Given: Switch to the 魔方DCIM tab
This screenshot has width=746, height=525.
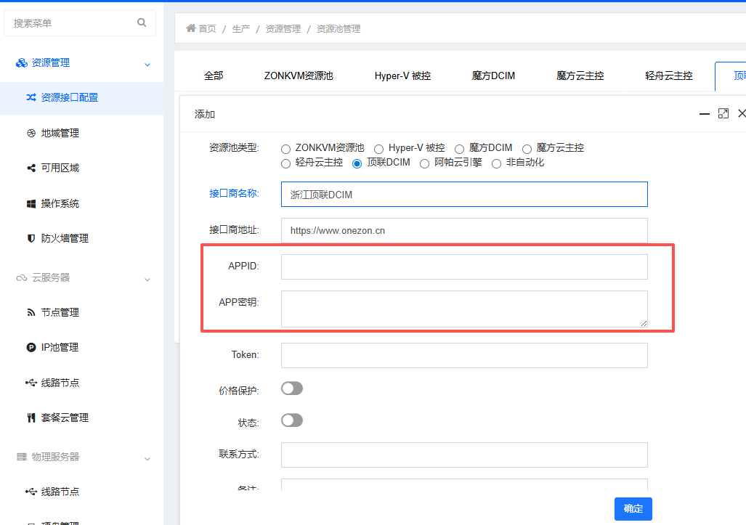Looking at the screenshot, I should click(x=493, y=76).
